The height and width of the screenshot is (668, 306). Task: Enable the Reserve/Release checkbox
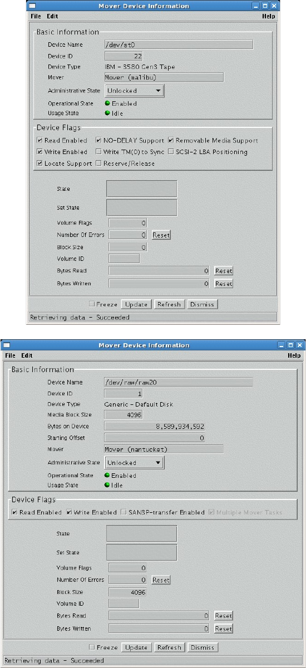click(x=98, y=164)
